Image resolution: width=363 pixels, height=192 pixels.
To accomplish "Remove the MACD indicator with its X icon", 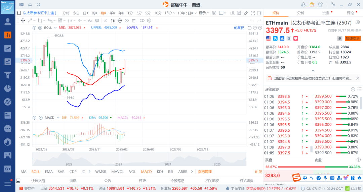I will (x=41, y=118).
